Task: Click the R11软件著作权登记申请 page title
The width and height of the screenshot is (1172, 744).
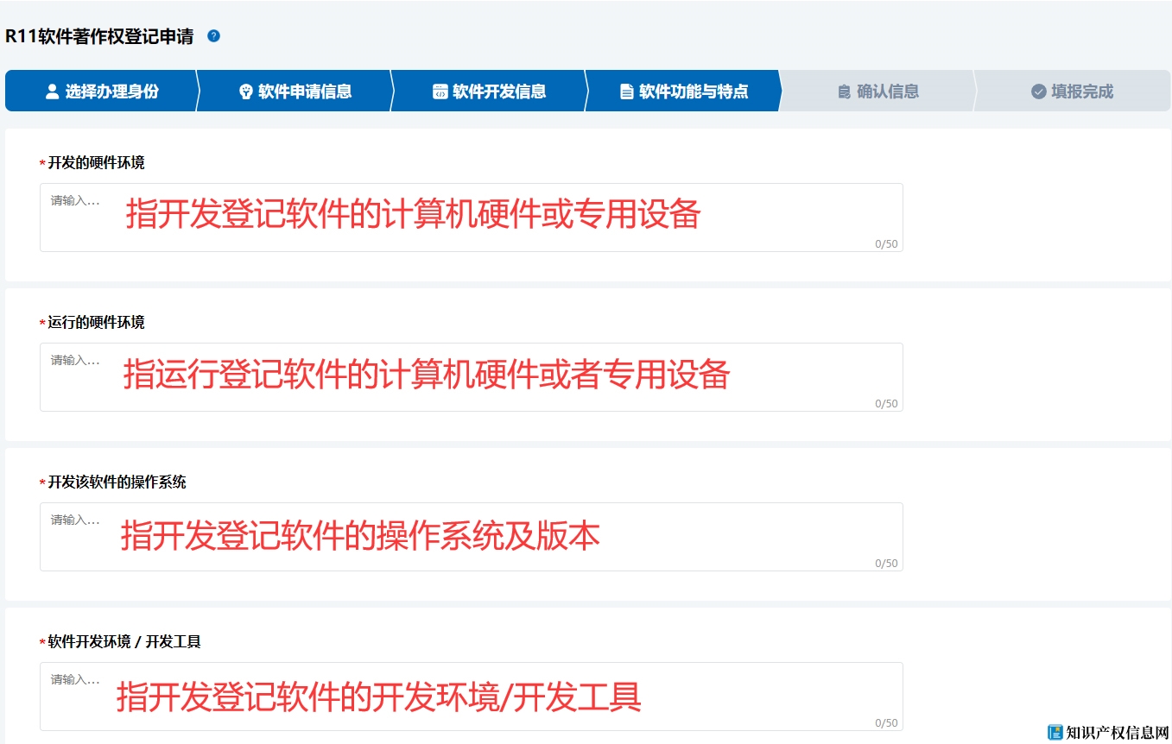Action: click(99, 36)
